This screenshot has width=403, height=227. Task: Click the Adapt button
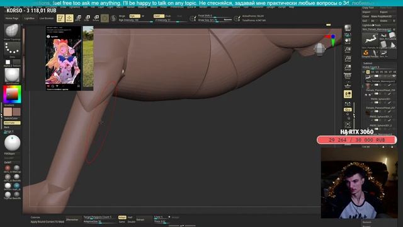pyautogui.click(x=122, y=218)
